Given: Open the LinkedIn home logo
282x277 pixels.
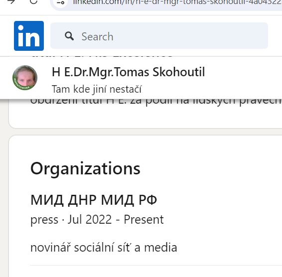Looking at the screenshot, I should (29, 36).
